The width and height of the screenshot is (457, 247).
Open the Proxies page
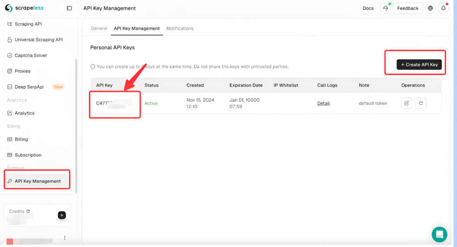pos(22,71)
